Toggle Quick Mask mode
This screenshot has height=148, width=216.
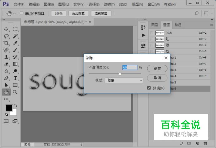coord(6,121)
